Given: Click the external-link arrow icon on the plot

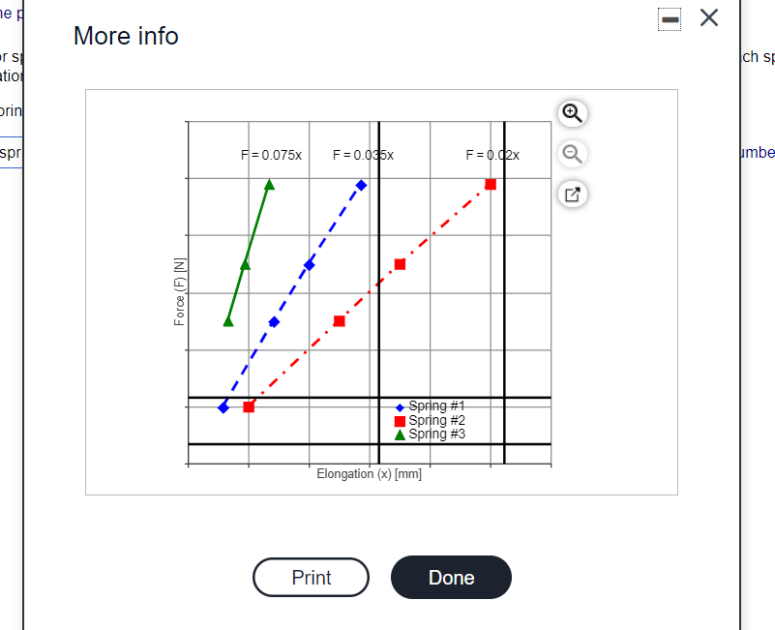Looking at the screenshot, I should [x=571, y=195].
